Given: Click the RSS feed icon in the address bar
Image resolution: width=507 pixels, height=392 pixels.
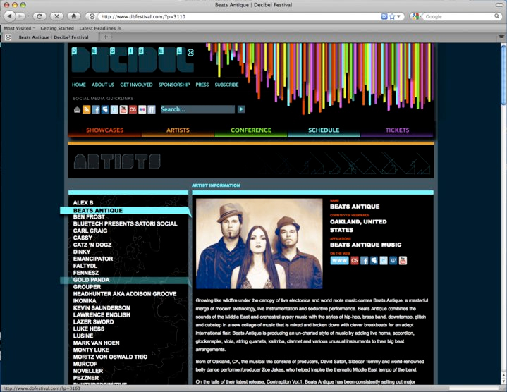Looking at the screenshot, I should pyautogui.click(x=384, y=16).
